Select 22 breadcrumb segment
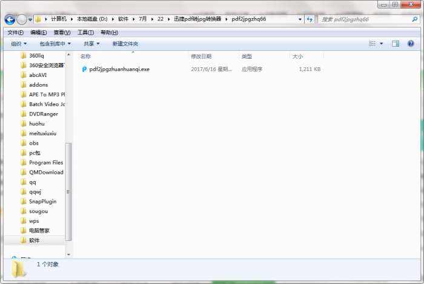Viewport: 424px width, 284px height. [161, 19]
